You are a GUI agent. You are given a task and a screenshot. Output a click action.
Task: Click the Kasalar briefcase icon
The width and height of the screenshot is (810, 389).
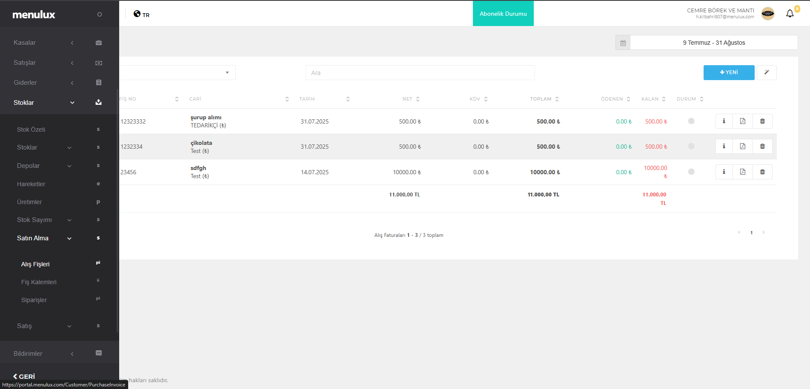[x=99, y=43]
